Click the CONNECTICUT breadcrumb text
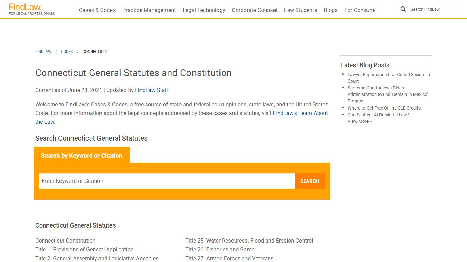 95,52
